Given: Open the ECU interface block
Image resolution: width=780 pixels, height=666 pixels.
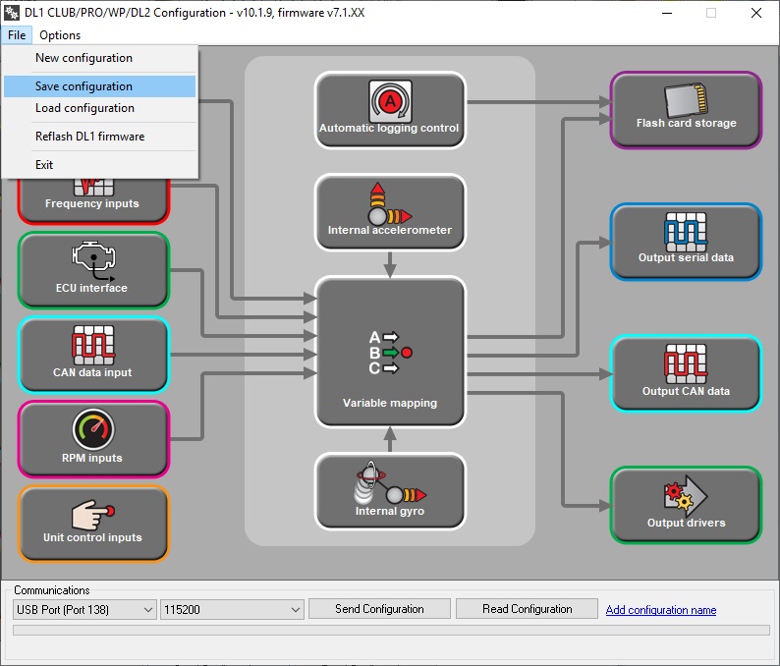Looking at the screenshot, I should 93,269.
